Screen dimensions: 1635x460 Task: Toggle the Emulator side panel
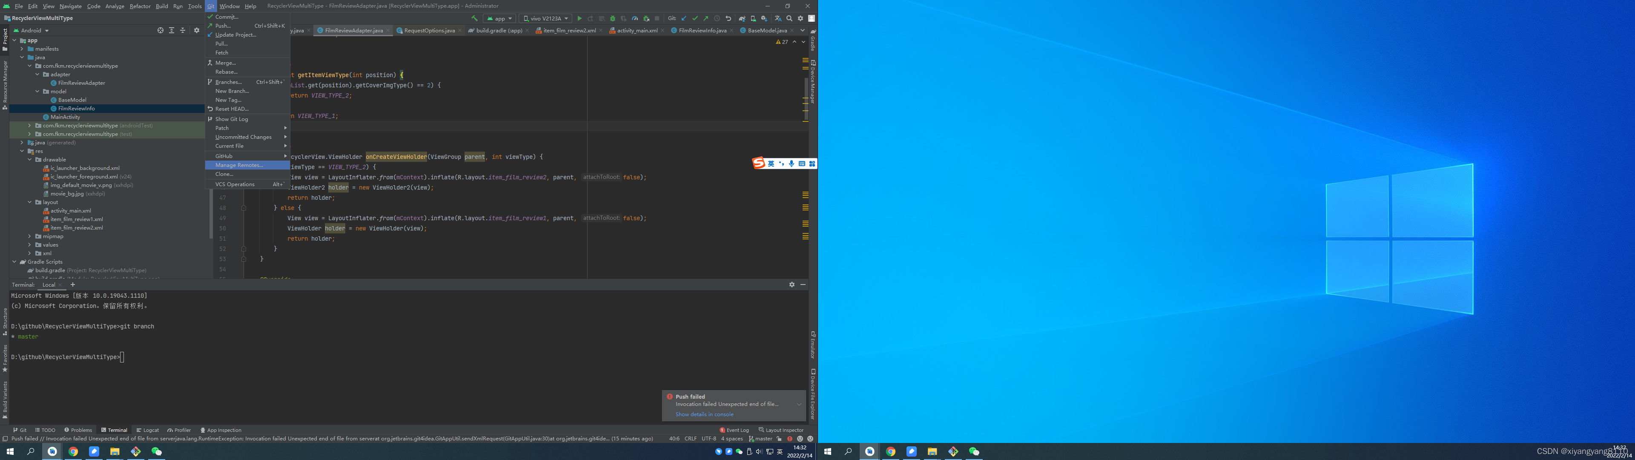(812, 345)
